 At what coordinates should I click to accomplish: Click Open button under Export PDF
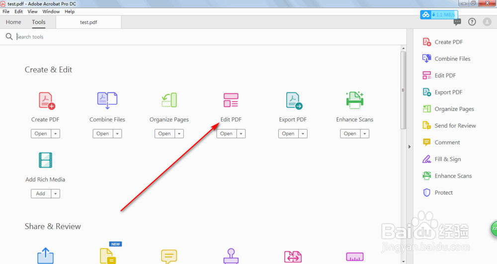click(288, 134)
